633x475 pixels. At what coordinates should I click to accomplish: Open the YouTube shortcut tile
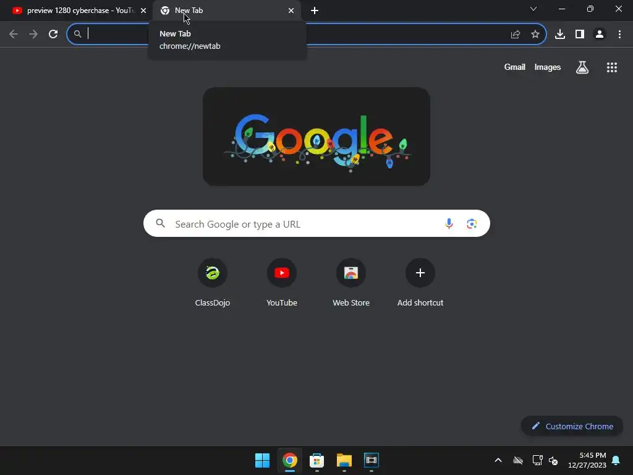click(282, 282)
